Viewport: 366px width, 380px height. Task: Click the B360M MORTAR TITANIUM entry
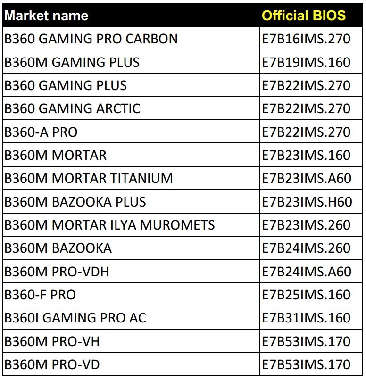[x=89, y=178]
